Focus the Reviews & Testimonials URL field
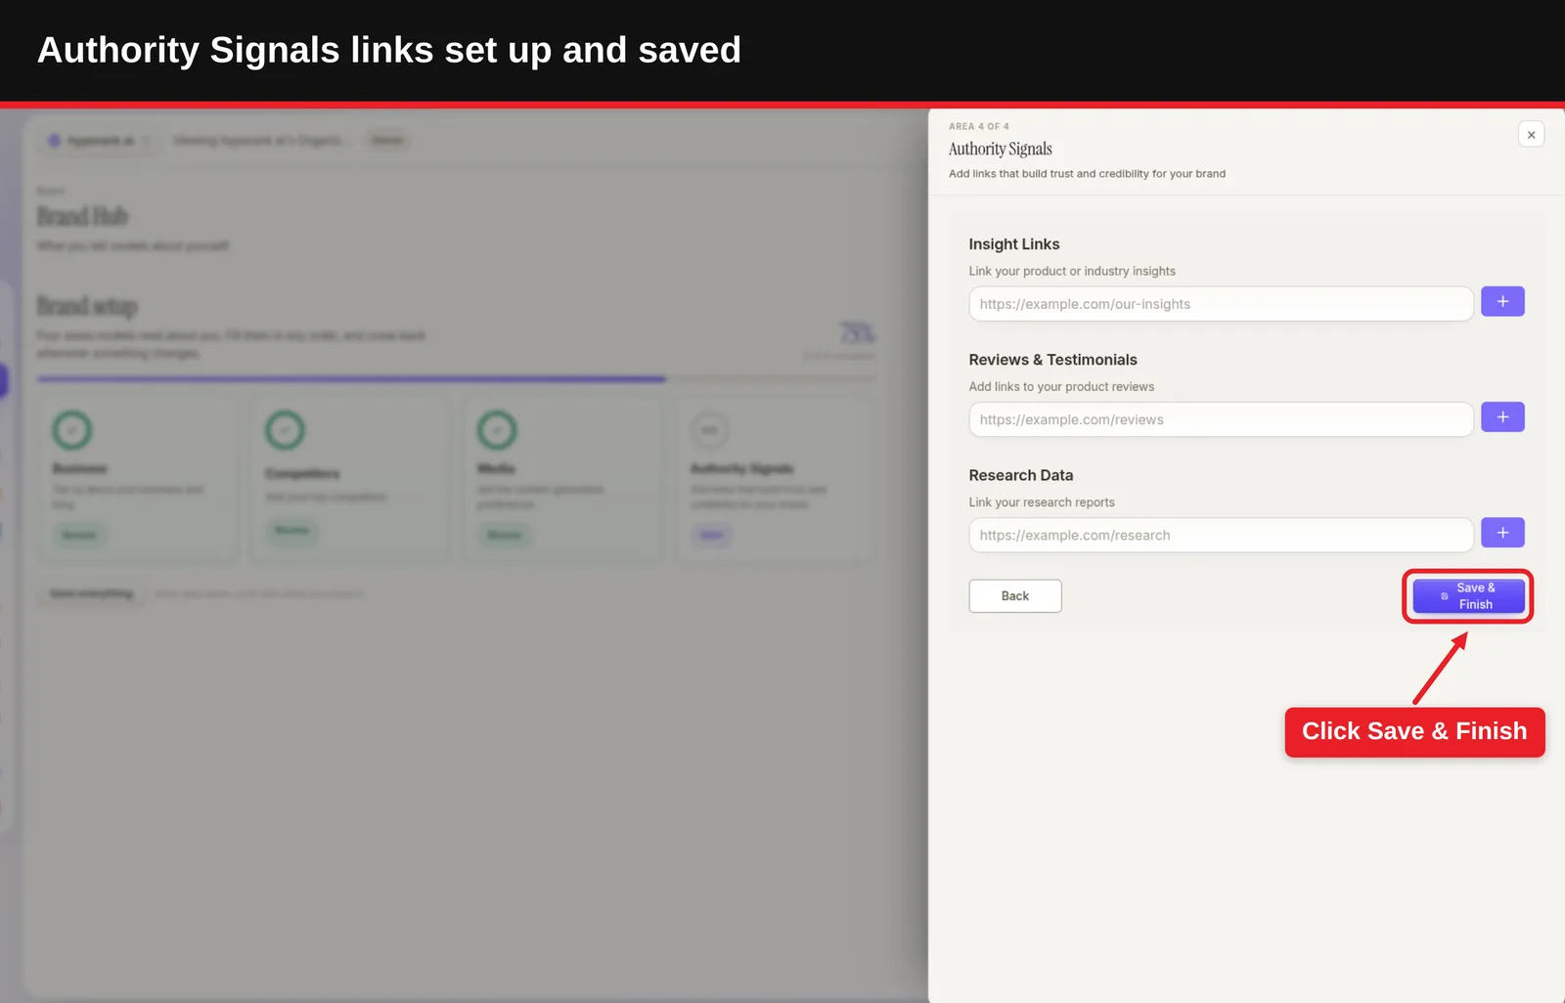Screen dimensions: 1565x1003 coord(1221,419)
